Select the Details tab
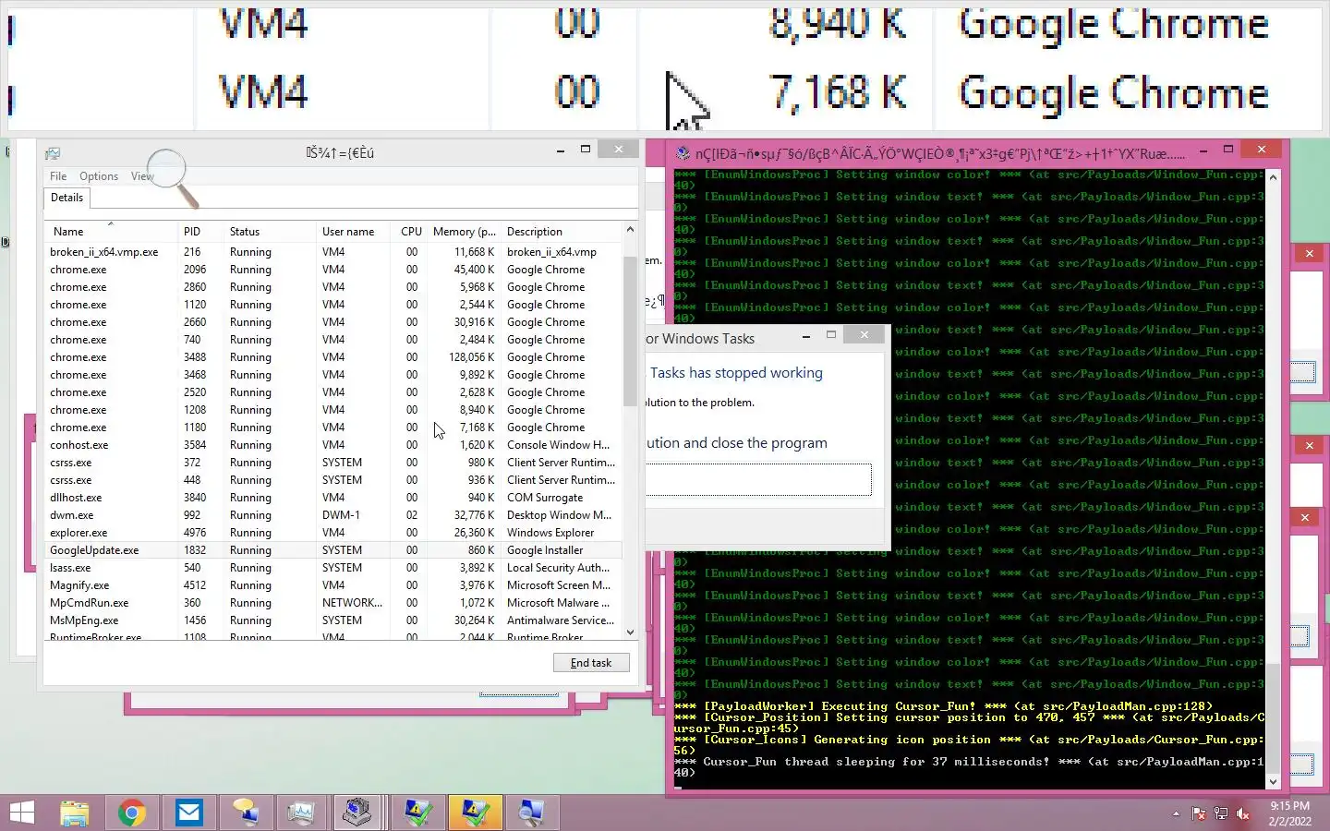Image resolution: width=1330 pixels, height=831 pixels. pos(66,198)
